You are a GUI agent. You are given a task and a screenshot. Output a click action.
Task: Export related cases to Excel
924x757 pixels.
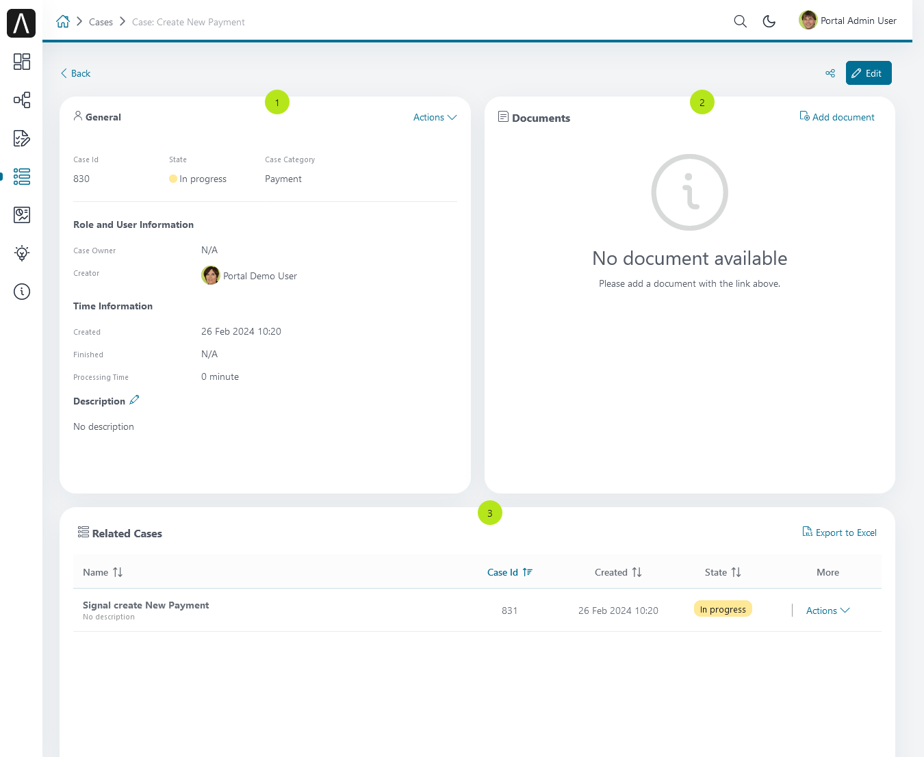point(839,533)
